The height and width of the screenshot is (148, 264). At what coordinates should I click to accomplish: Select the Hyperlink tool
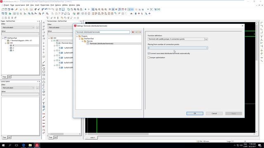pos(44,110)
